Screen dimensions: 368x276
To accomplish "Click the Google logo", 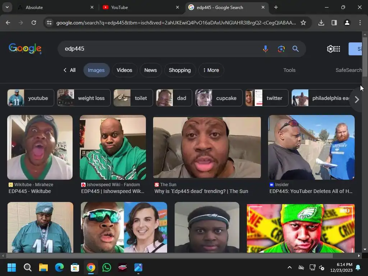I will pyautogui.click(x=25, y=49).
